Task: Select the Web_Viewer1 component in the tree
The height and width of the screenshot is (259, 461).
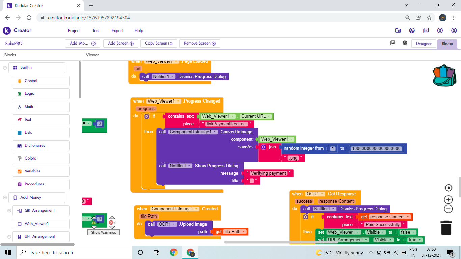Action: coord(41,224)
